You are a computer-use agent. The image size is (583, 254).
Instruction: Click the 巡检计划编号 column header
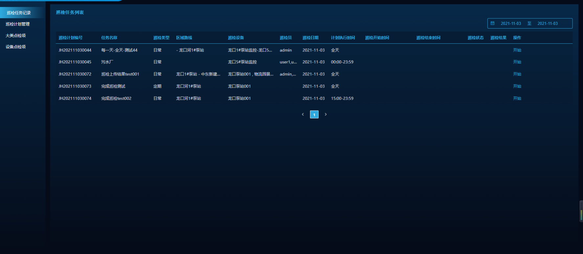pyautogui.click(x=71, y=38)
